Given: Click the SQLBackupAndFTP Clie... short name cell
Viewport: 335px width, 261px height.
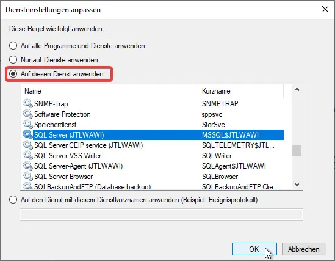Looking at the screenshot, I should coord(240,186).
